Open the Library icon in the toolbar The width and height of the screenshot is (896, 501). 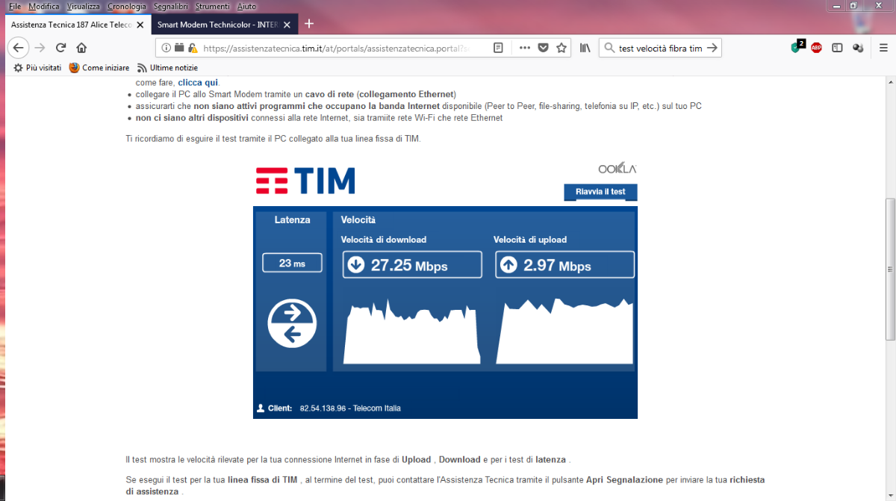pyautogui.click(x=585, y=48)
